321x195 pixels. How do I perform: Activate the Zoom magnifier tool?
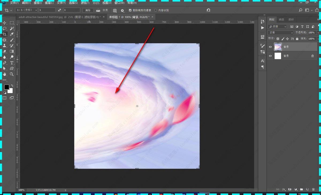(x=12, y=74)
